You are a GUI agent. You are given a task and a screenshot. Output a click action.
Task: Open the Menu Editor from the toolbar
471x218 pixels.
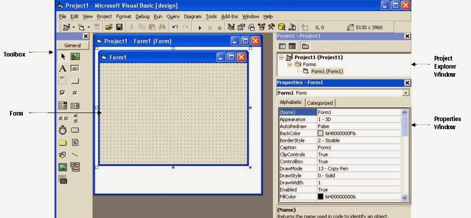tap(97, 27)
